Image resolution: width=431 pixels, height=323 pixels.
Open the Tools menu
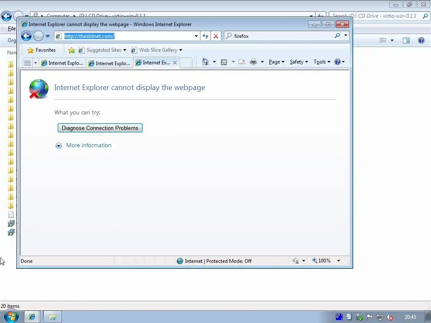322,62
